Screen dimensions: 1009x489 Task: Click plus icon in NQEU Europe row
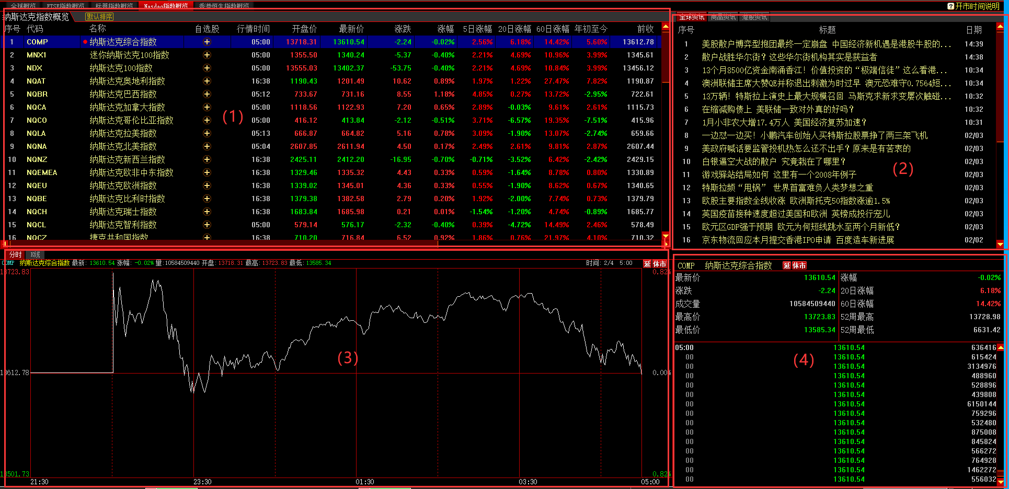207,185
